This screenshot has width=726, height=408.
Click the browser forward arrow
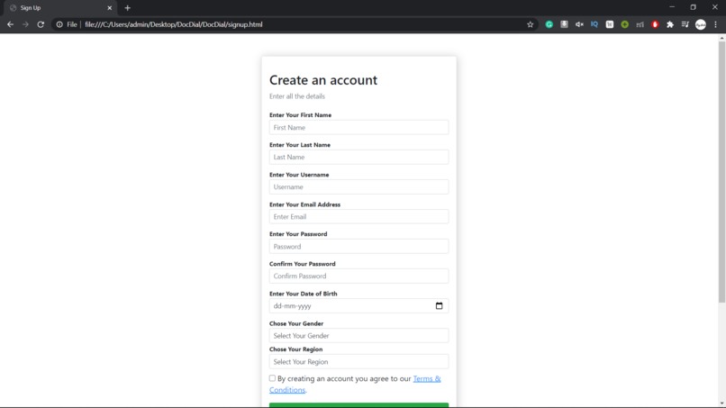(x=25, y=24)
